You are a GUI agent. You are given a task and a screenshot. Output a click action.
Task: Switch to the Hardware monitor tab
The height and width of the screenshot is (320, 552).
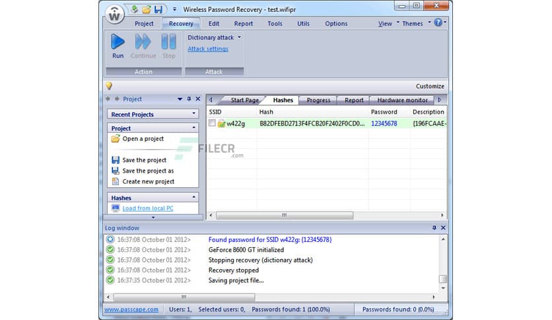[x=402, y=100]
